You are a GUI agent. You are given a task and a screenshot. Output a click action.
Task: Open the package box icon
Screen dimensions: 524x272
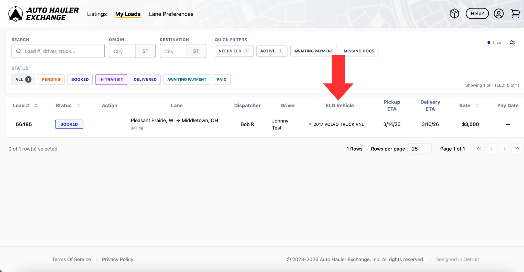tap(454, 14)
